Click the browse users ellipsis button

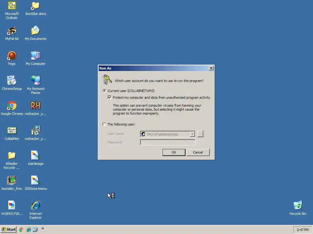point(200,134)
